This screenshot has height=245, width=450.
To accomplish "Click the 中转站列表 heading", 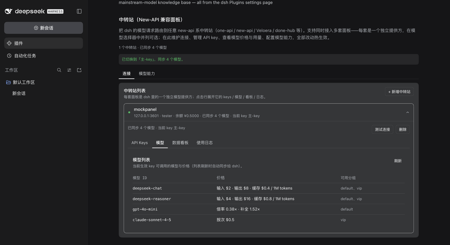I will (135, 91).
